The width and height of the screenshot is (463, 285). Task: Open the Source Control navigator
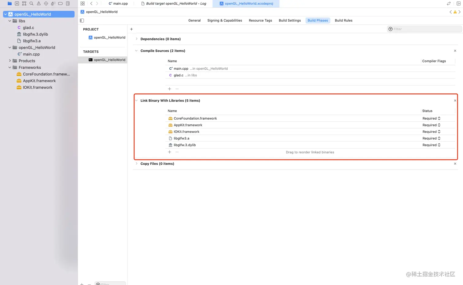coord(17,4)
